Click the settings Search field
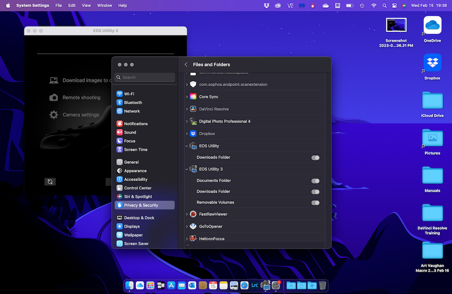 pyautogui.click(x=145, y=77)
